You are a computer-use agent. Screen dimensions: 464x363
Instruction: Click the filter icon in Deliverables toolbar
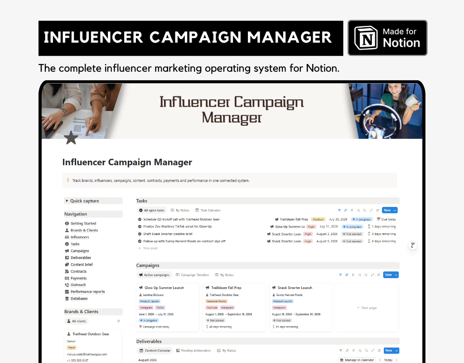coord(341,351)
